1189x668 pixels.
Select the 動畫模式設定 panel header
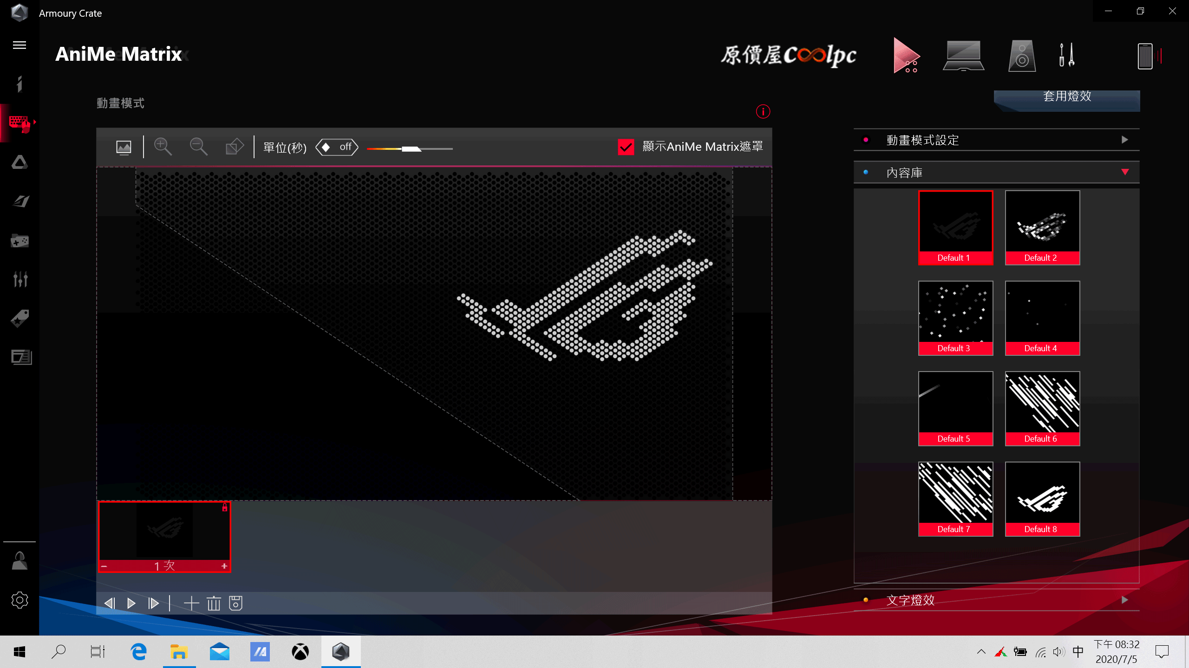click(x=997, y=140)
